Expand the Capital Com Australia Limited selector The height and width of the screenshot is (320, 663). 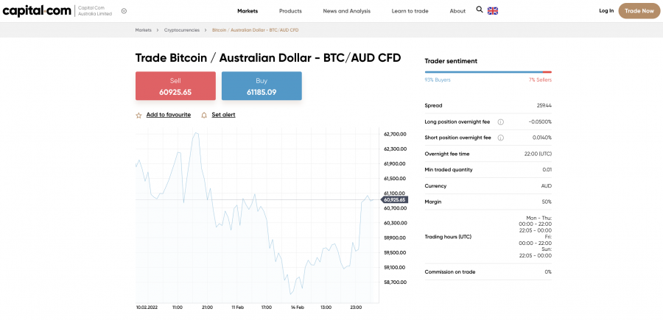point(124,11)
